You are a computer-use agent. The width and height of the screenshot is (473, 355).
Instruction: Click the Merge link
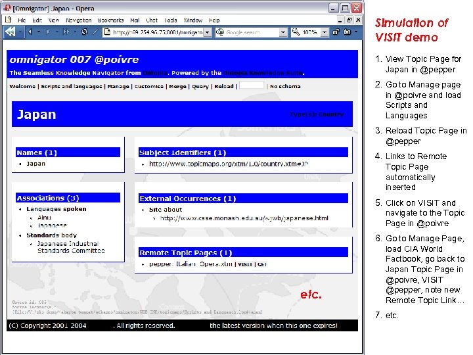(177, 86)
